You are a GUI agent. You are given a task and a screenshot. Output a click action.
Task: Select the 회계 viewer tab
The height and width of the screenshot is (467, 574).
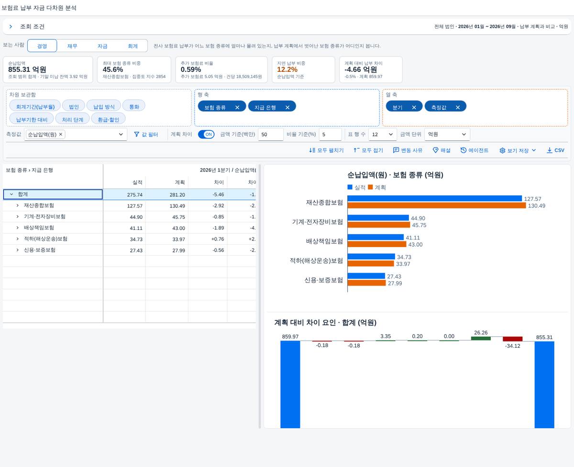coord(132,46)
